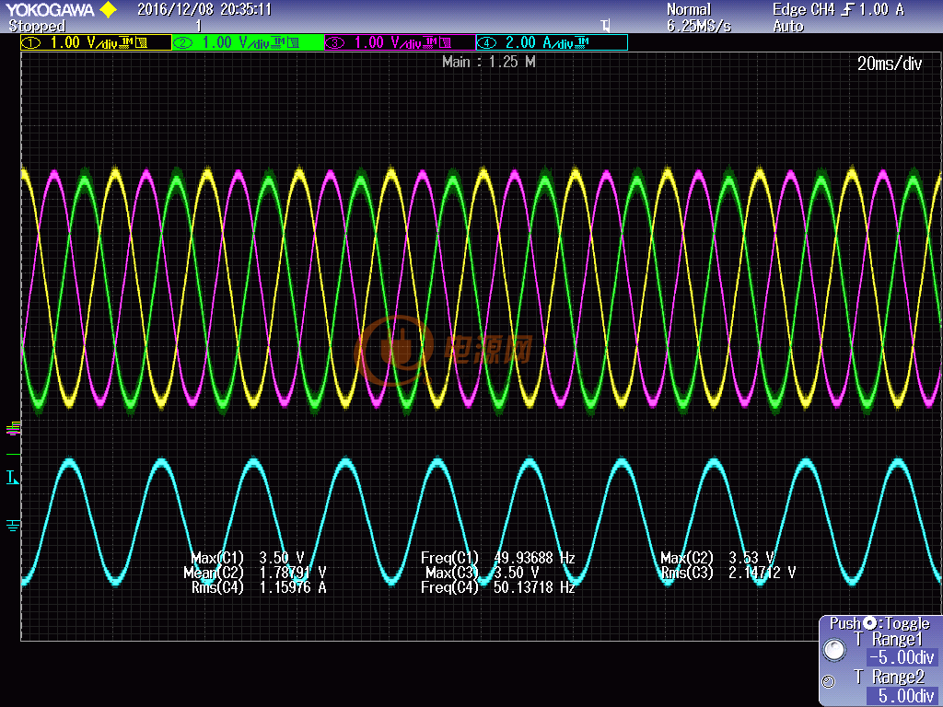The width and height of the screenshot is (943, 707).
Task: Click the Max(C1) 3.50 V measurement
Action: [x=247, y=558]
